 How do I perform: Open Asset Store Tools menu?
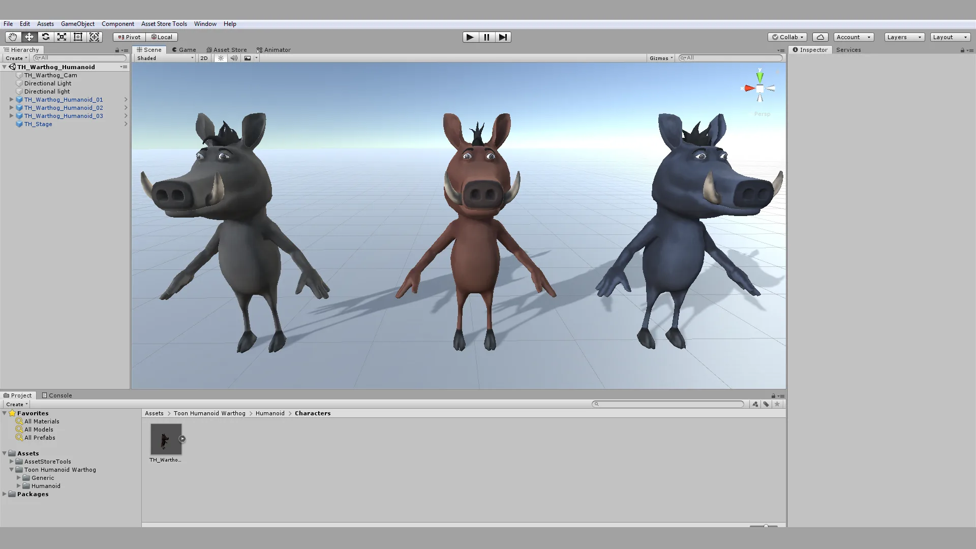(164, 24)
